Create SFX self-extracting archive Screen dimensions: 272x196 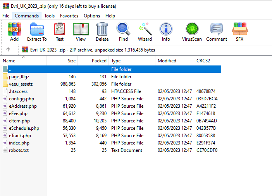click(x=240, y=31)
